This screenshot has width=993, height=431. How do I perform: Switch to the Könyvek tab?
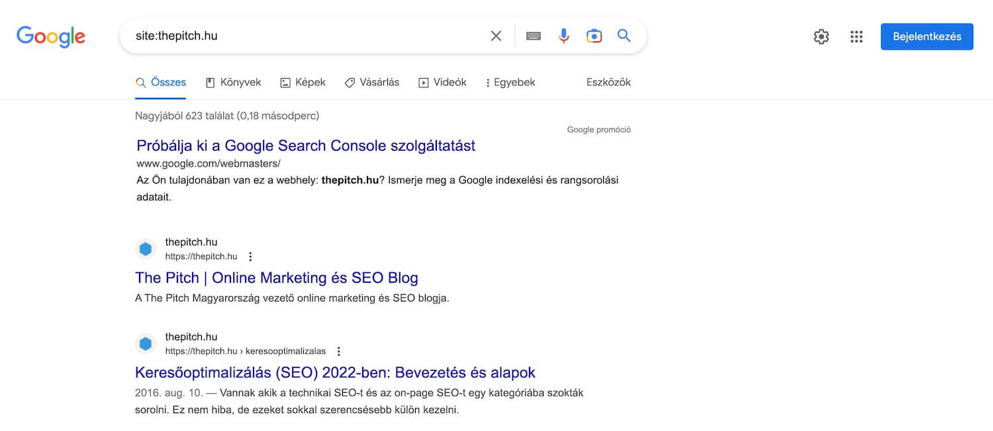233,83
